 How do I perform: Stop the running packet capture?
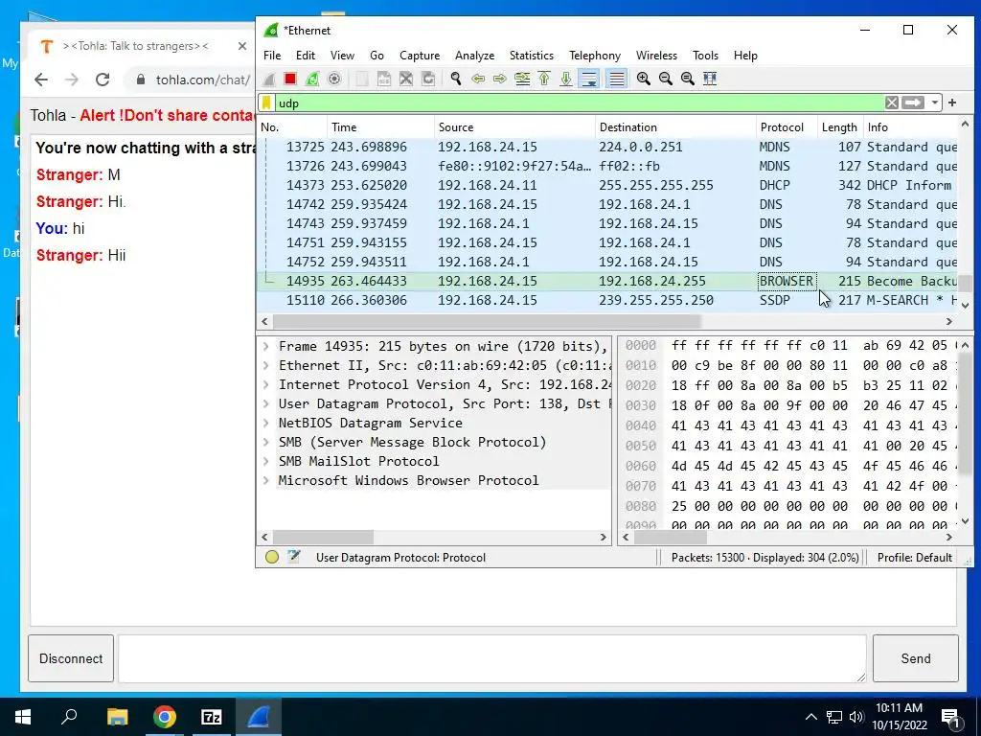click(289, 79)
